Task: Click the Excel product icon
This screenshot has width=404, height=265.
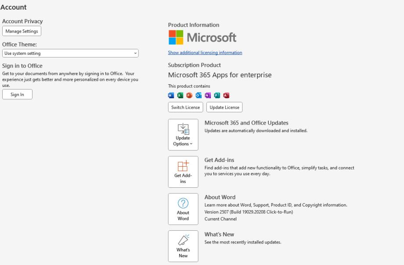Action: 180,95
